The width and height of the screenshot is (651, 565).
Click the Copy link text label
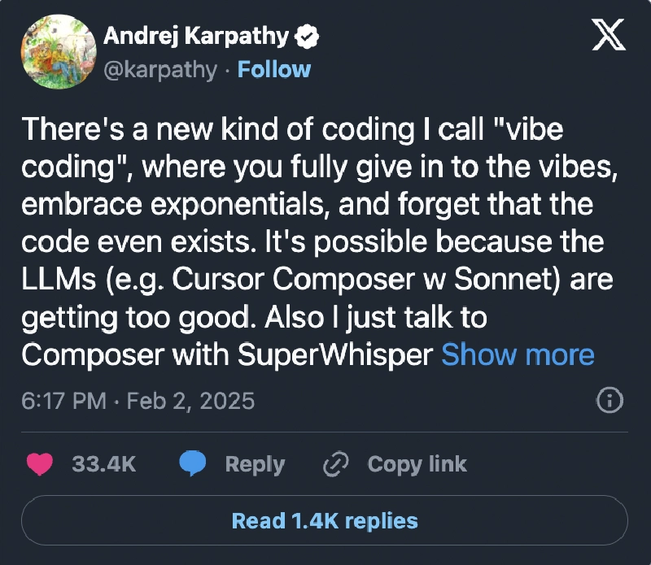click(x=417, y=463)
